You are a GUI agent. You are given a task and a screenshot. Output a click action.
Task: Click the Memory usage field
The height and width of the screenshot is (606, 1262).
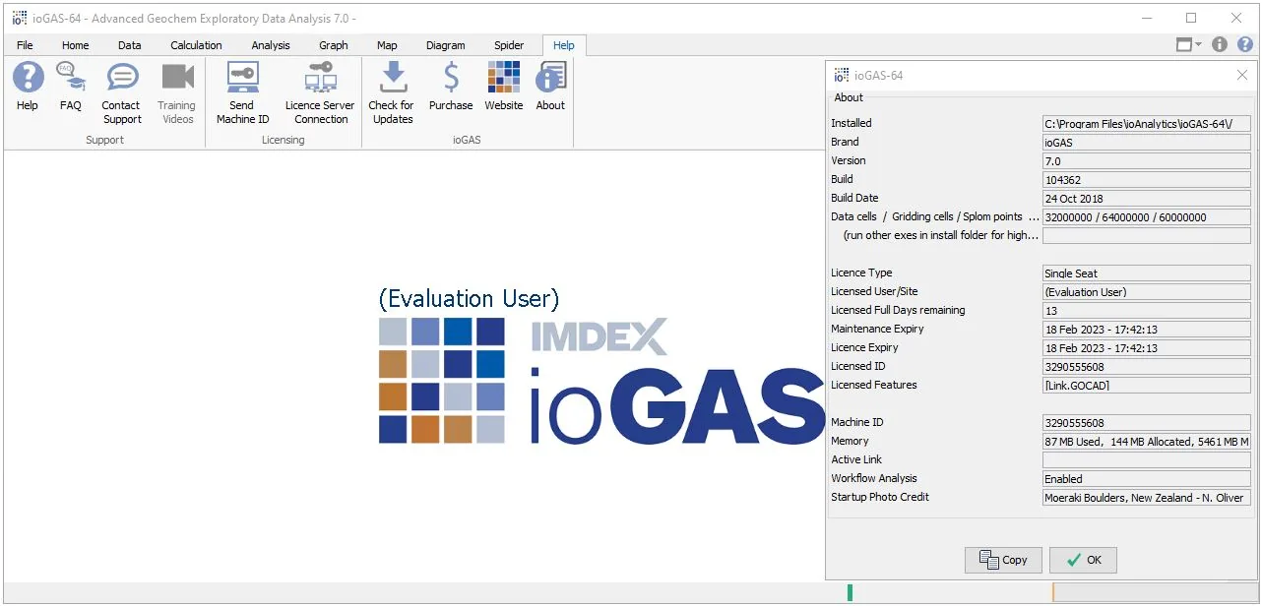click(x=1147, y=442)
